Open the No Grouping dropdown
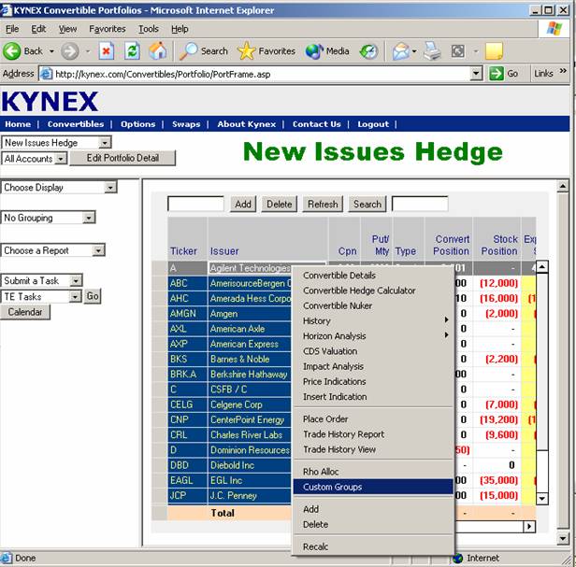Image resolution: width=576 pixels, height=567 pixels. 88,218
